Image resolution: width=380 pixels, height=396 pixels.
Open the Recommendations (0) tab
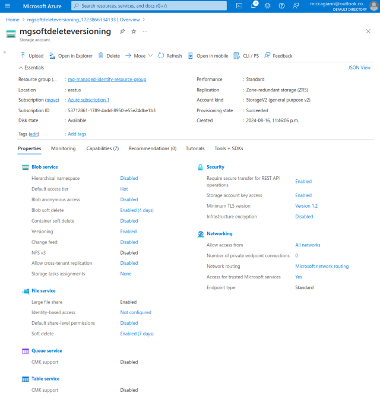pyautogui.click(x=153, y=148)
